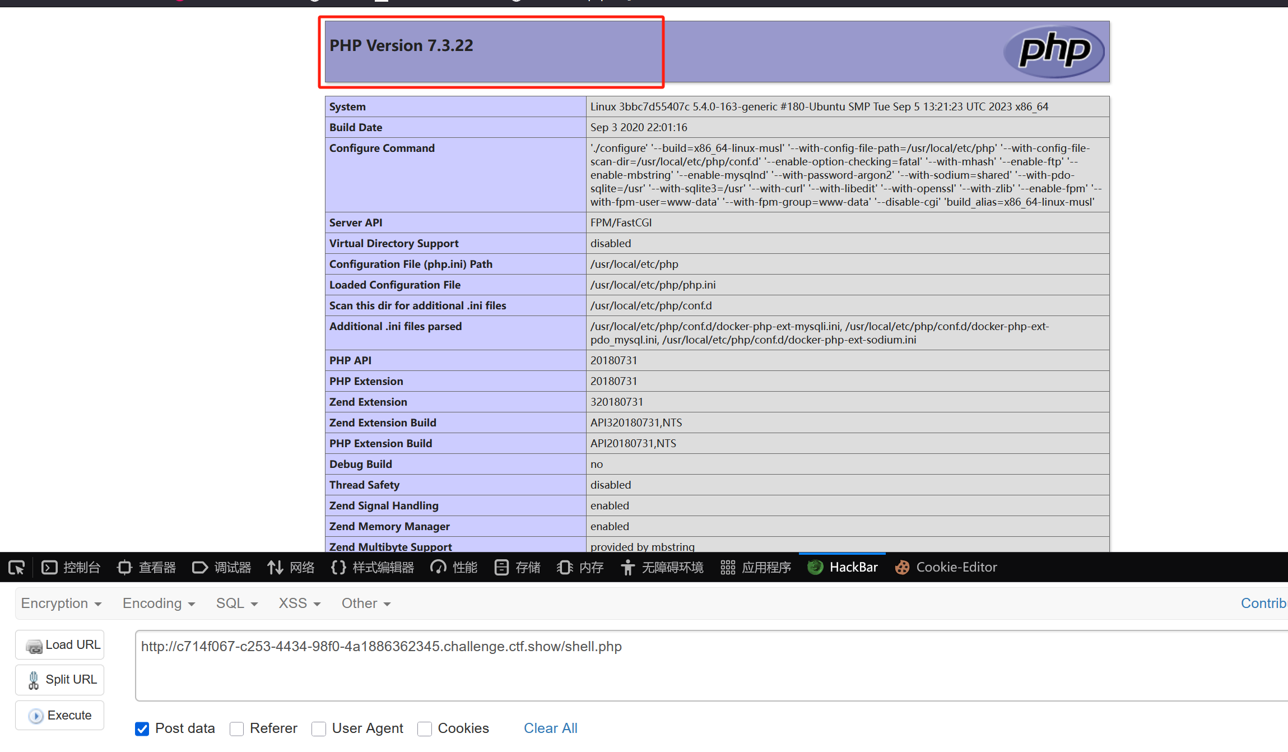Viewport: 1288px width, 752px height.
Task: Open the Inspector (查看器) panel
Action: pos(147,568)
